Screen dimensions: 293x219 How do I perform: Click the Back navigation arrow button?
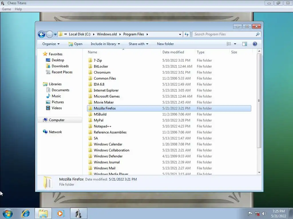41,34
